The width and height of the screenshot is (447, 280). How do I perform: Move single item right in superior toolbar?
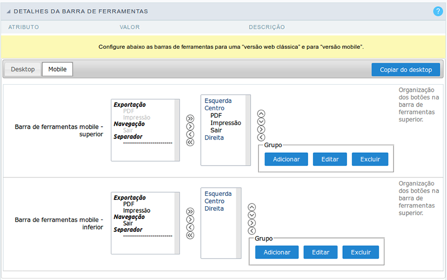[x=190, y=126]
